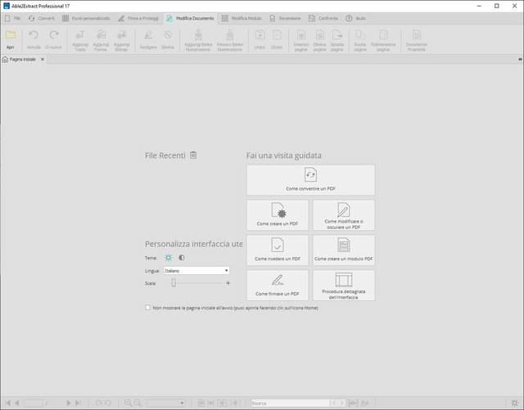Screen dimensions: 524x410
Task: Toggle the whole word search icon
Action: click(x=353, y=403)
